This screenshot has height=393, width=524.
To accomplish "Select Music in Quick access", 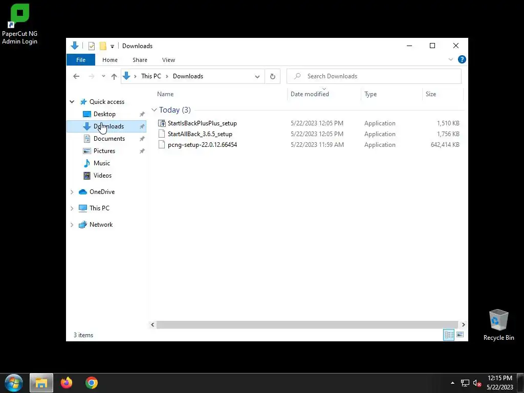I will (101, 163).
